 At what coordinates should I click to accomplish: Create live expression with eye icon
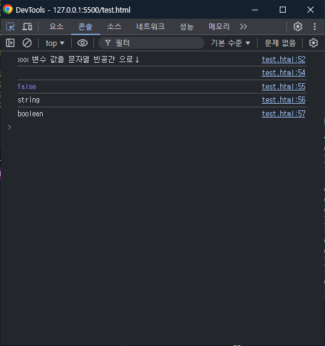[83, 43]
